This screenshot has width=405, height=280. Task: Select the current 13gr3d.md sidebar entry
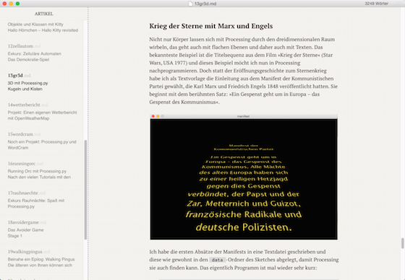[x=42, y=82]
